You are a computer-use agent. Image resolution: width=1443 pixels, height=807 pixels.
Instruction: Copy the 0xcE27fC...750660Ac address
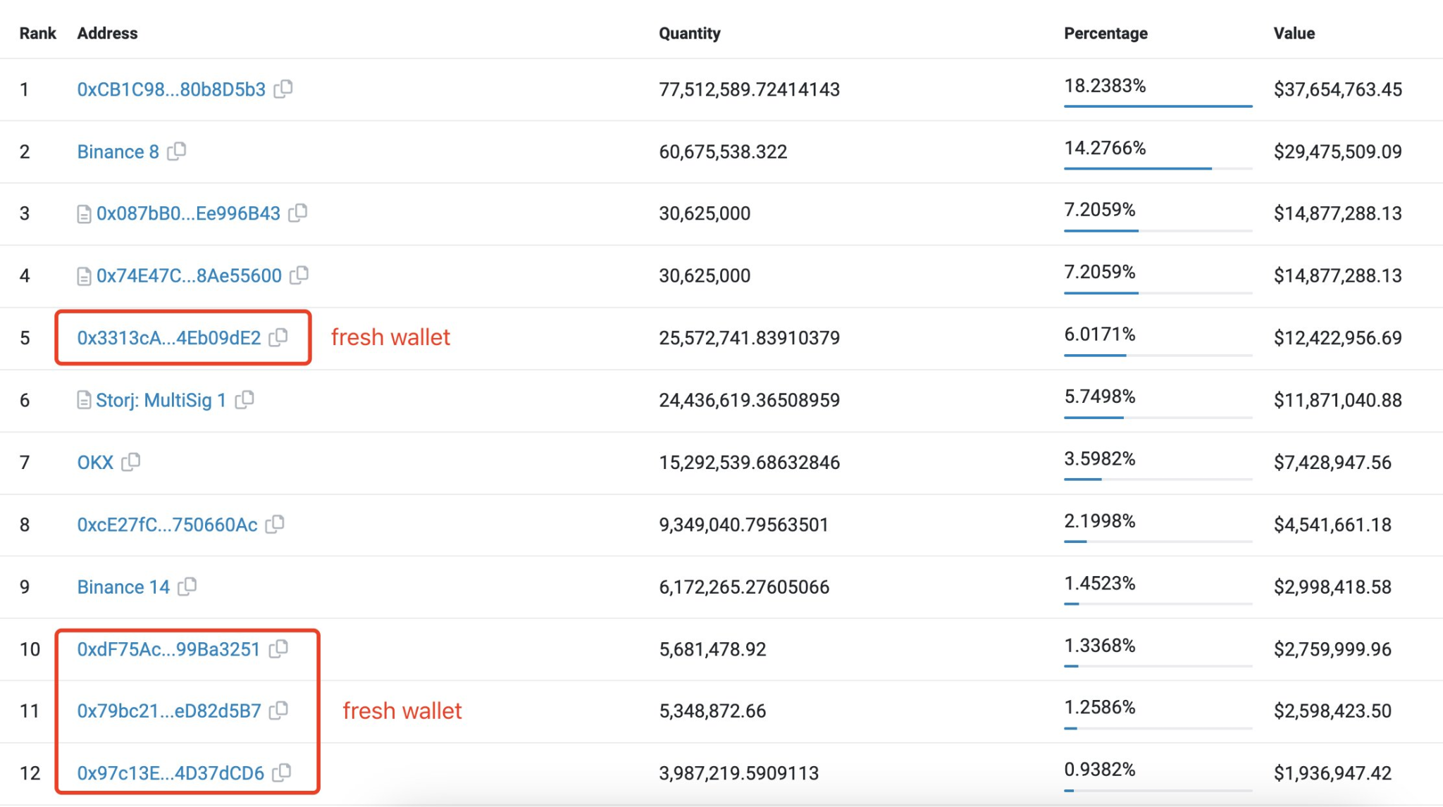point(276,524)
